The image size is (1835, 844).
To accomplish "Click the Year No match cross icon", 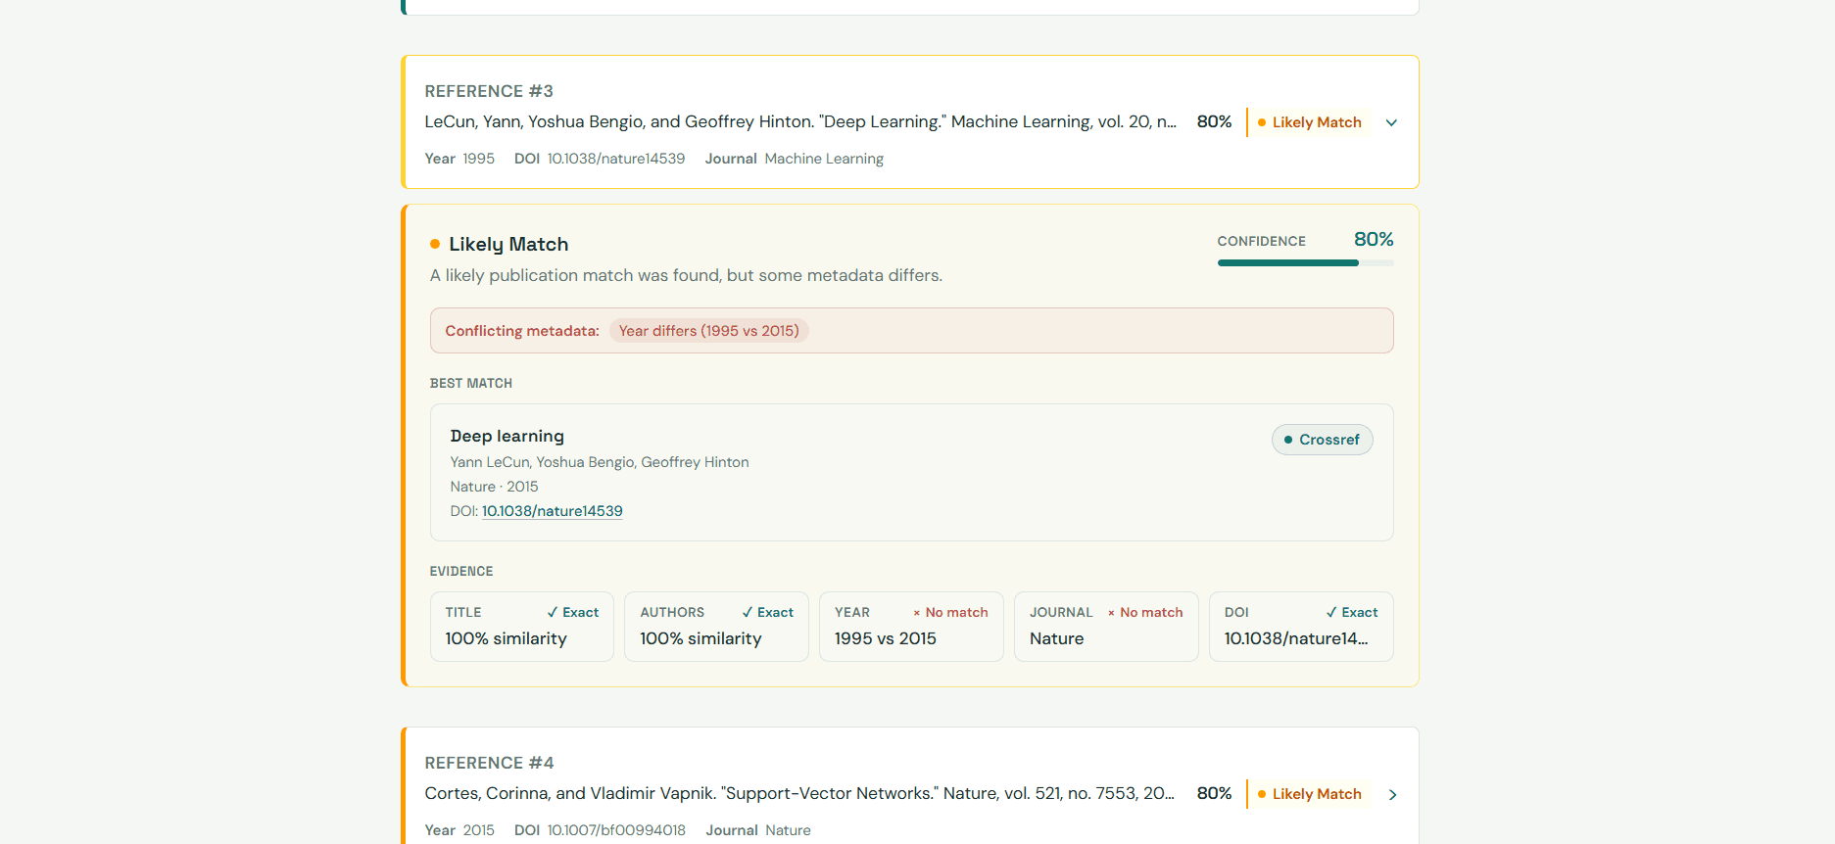I will [x=917, y=613].
